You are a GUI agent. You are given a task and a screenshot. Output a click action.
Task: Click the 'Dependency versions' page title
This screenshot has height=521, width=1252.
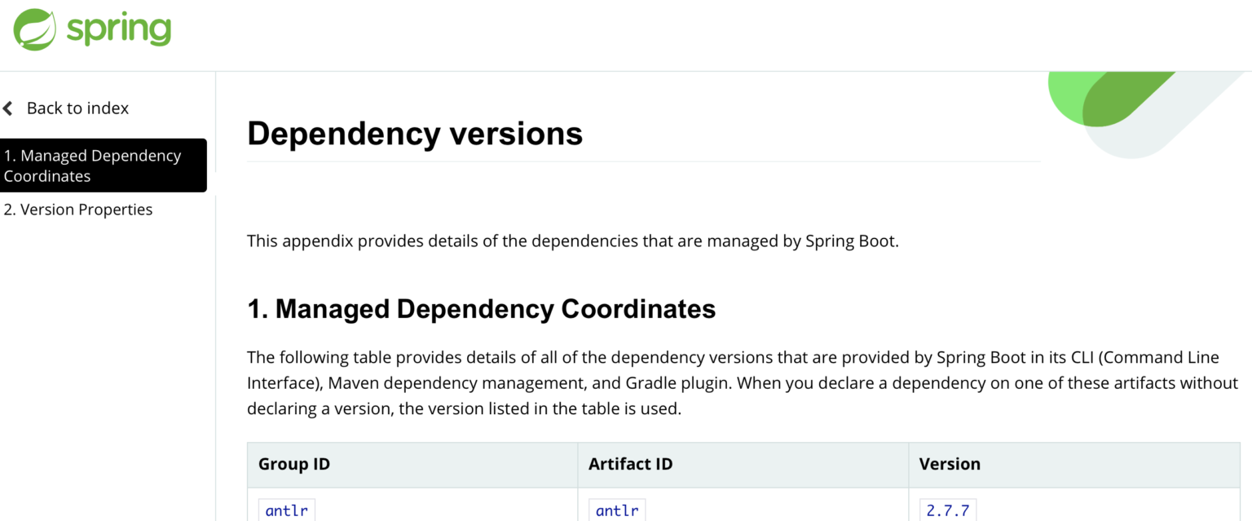415,133
